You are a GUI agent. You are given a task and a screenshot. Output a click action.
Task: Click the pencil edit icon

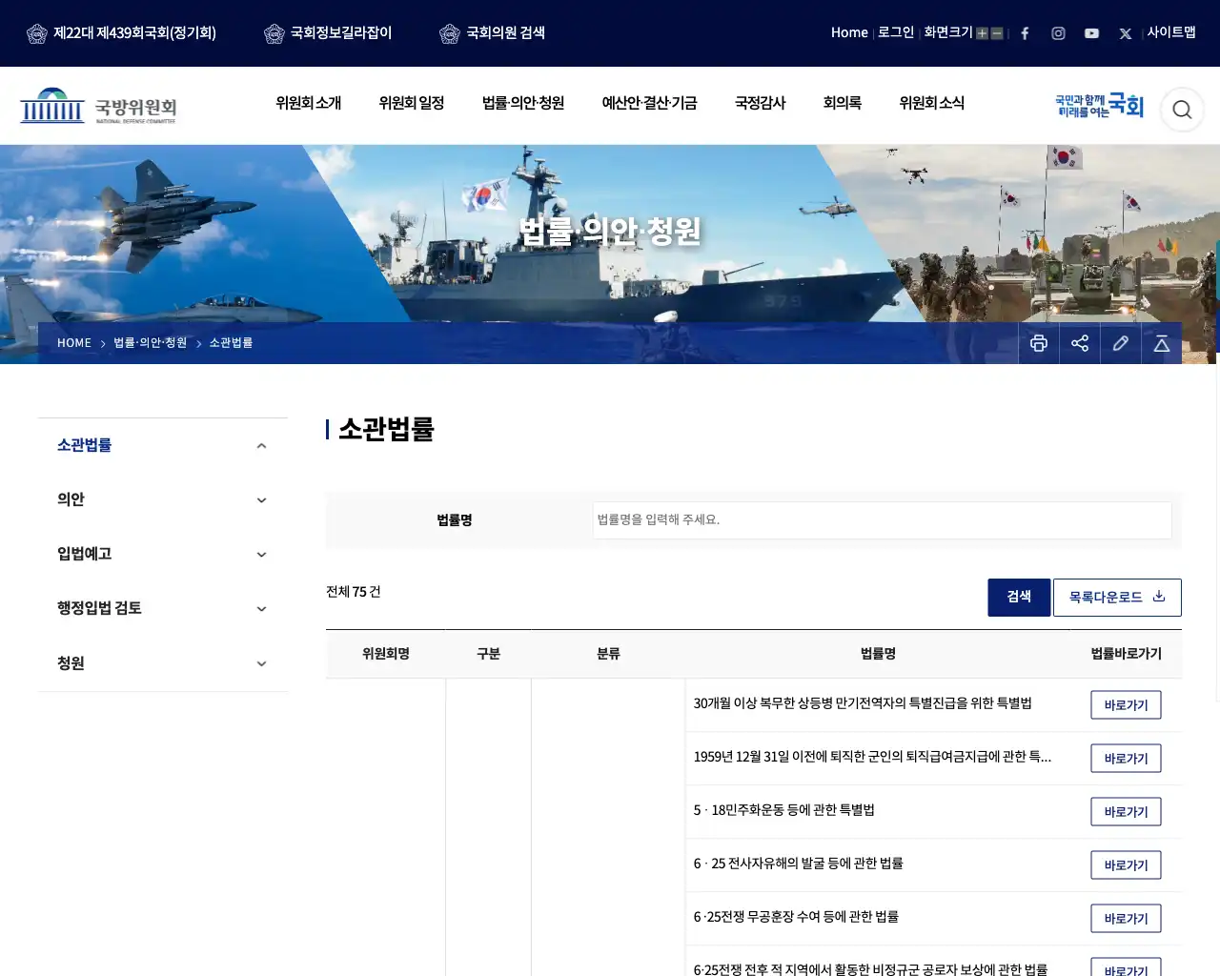coord(1121,343)
